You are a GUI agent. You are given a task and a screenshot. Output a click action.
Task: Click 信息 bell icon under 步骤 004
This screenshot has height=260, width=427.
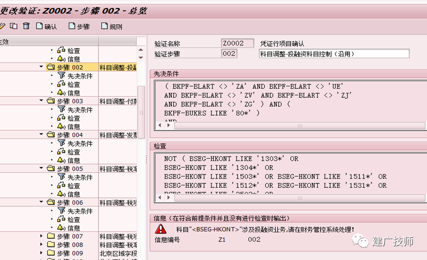(61, 160)
